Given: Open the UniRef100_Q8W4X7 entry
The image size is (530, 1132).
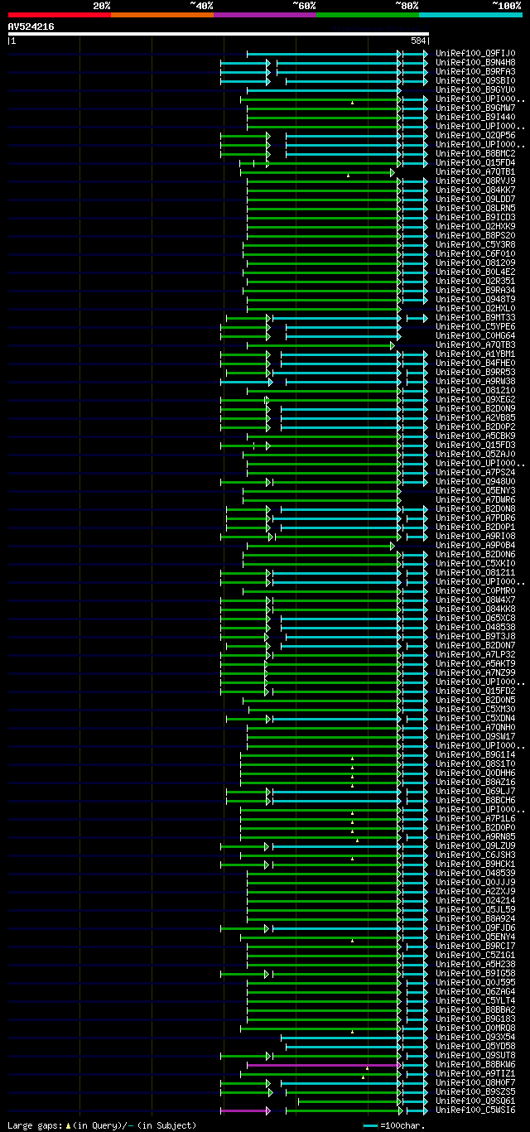Looking at the screenshot, I should pos(475,600).
